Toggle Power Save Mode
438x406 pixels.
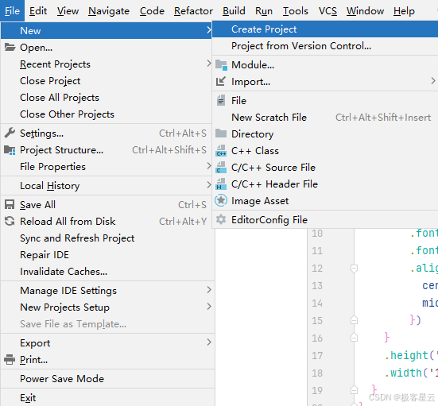coord(107,379)
